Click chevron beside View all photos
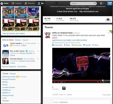Image resolution: width=113 pixels, height=104 pixels. [39, 33]
